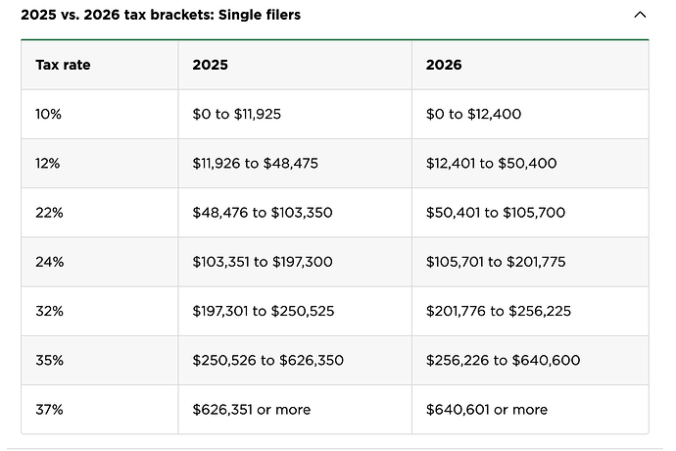Click the "Tax rate" column header
The height and width of the screenshot is (451, 676).
click(63, 66)
